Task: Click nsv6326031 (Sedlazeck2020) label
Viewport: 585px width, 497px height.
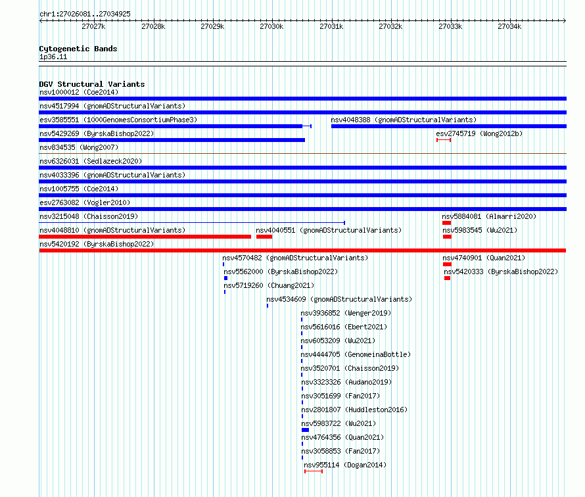Action: click(91, 161)
